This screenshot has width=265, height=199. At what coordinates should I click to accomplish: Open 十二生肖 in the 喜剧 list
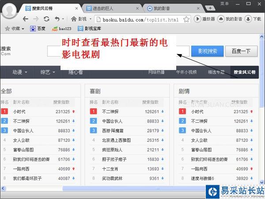110,169
